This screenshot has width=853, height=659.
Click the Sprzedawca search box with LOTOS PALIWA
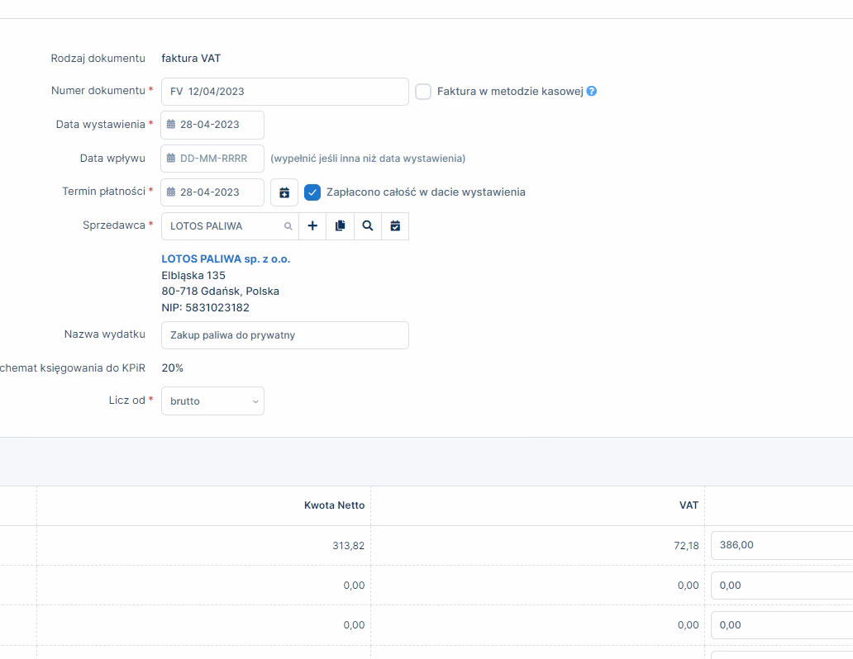click(x=223, y=225)
